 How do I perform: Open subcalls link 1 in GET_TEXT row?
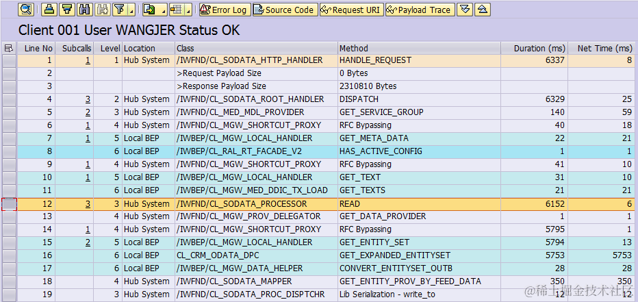[88, 177]
